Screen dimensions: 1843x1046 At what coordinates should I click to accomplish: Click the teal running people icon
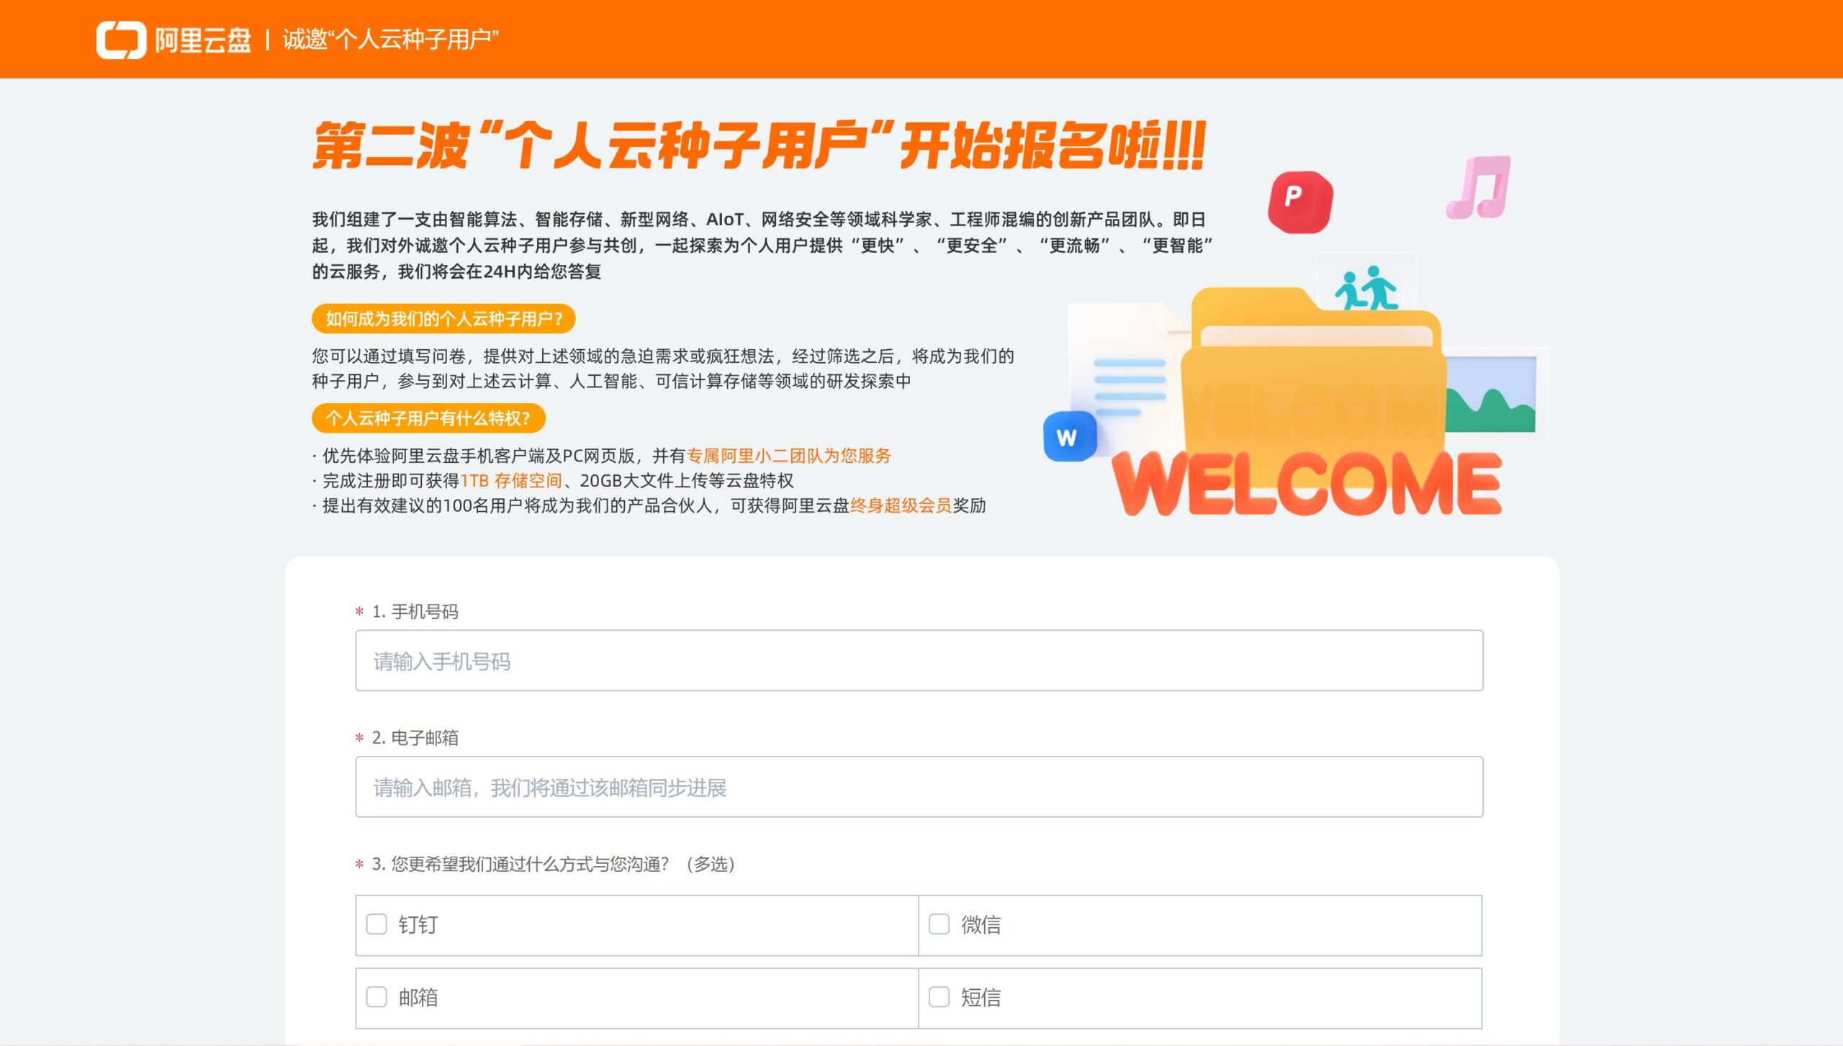tap(1366, 288)
